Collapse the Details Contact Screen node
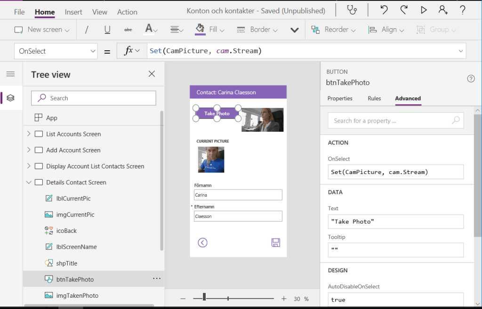 (29, 182)
